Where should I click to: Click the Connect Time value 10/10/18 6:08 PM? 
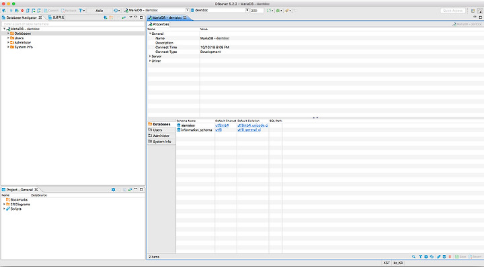tap(215, 48)
